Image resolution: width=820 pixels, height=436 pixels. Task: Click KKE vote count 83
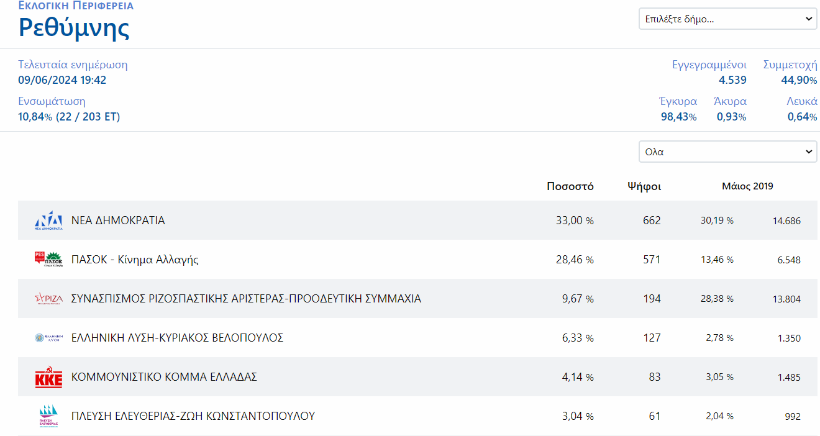(655, 377)
